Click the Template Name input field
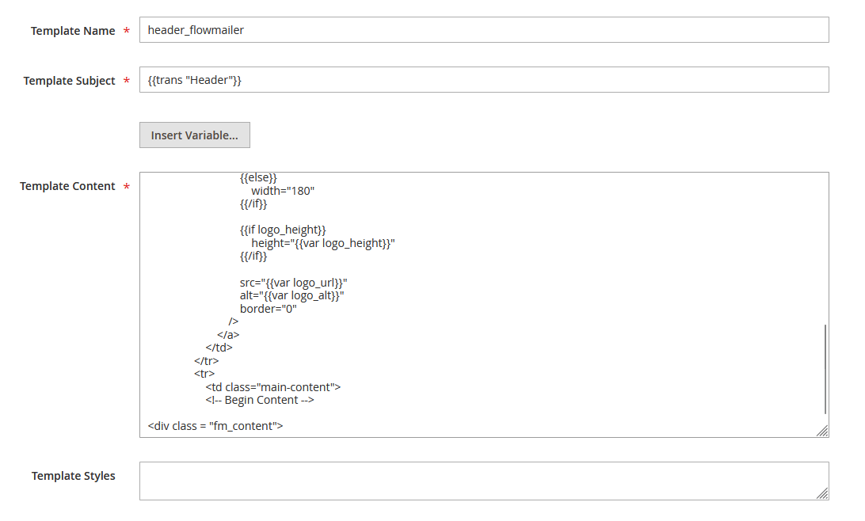The image size is (865, 521). 484,30
